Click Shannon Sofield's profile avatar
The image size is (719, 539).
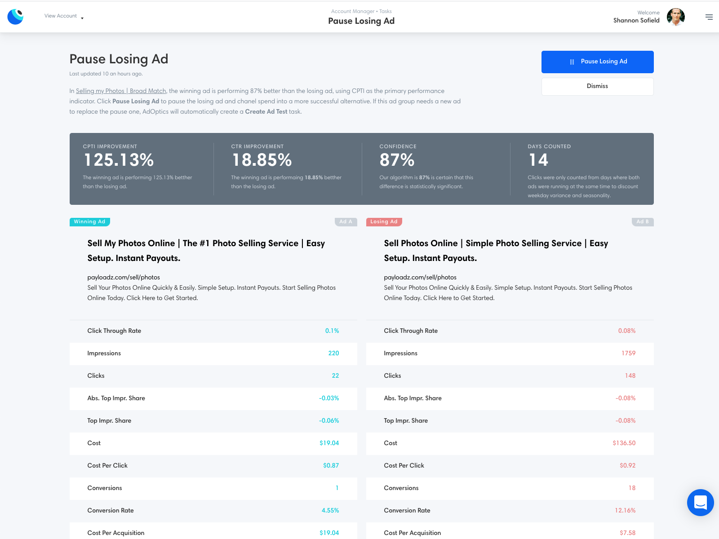675,17
